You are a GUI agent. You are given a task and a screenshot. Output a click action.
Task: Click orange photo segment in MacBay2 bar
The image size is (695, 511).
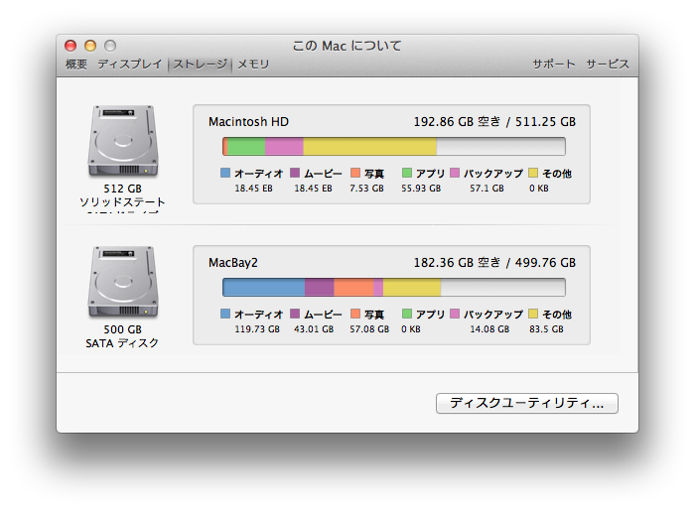point(353,288)
